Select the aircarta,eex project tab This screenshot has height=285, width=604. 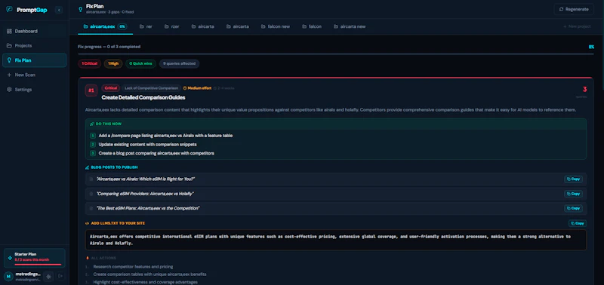[105, 26]
